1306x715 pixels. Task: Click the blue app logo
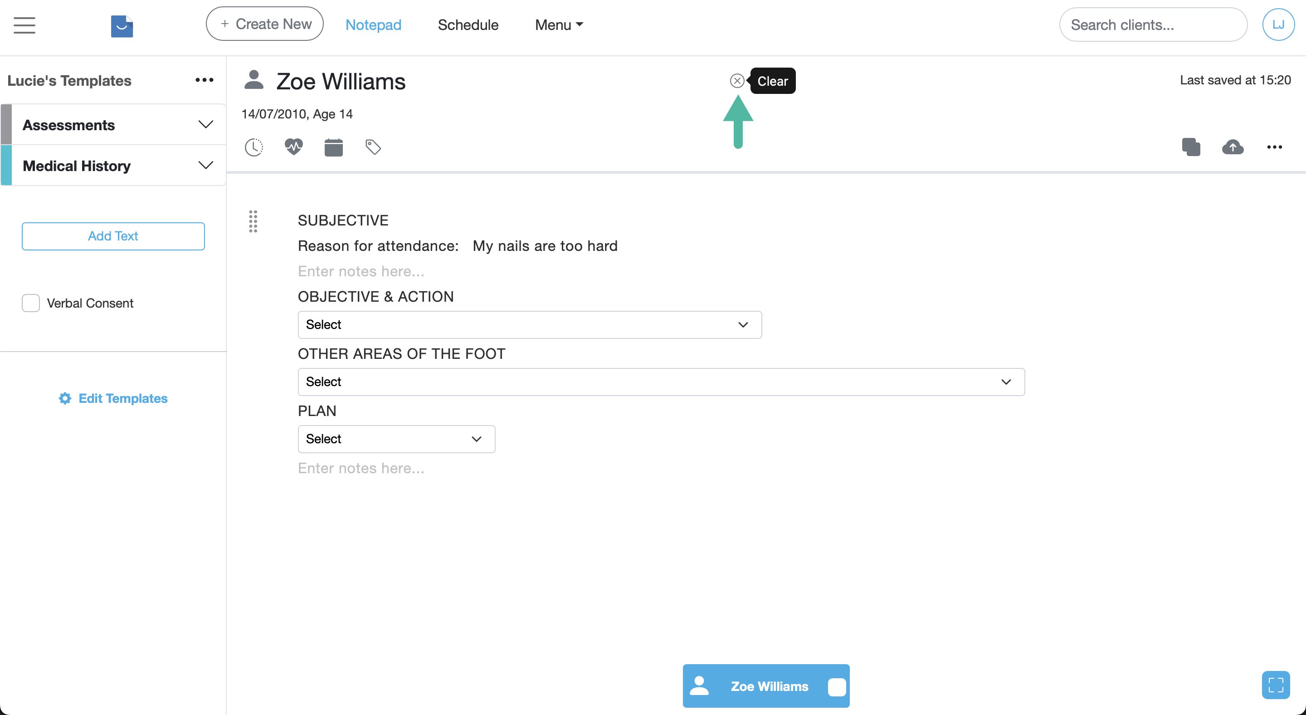tap(122, 26)
